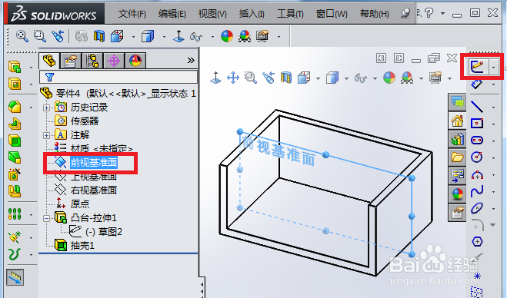Open the Custom Properties task pane tab
507x298 pixels.
pyautogui.click(x=457, y=213)
